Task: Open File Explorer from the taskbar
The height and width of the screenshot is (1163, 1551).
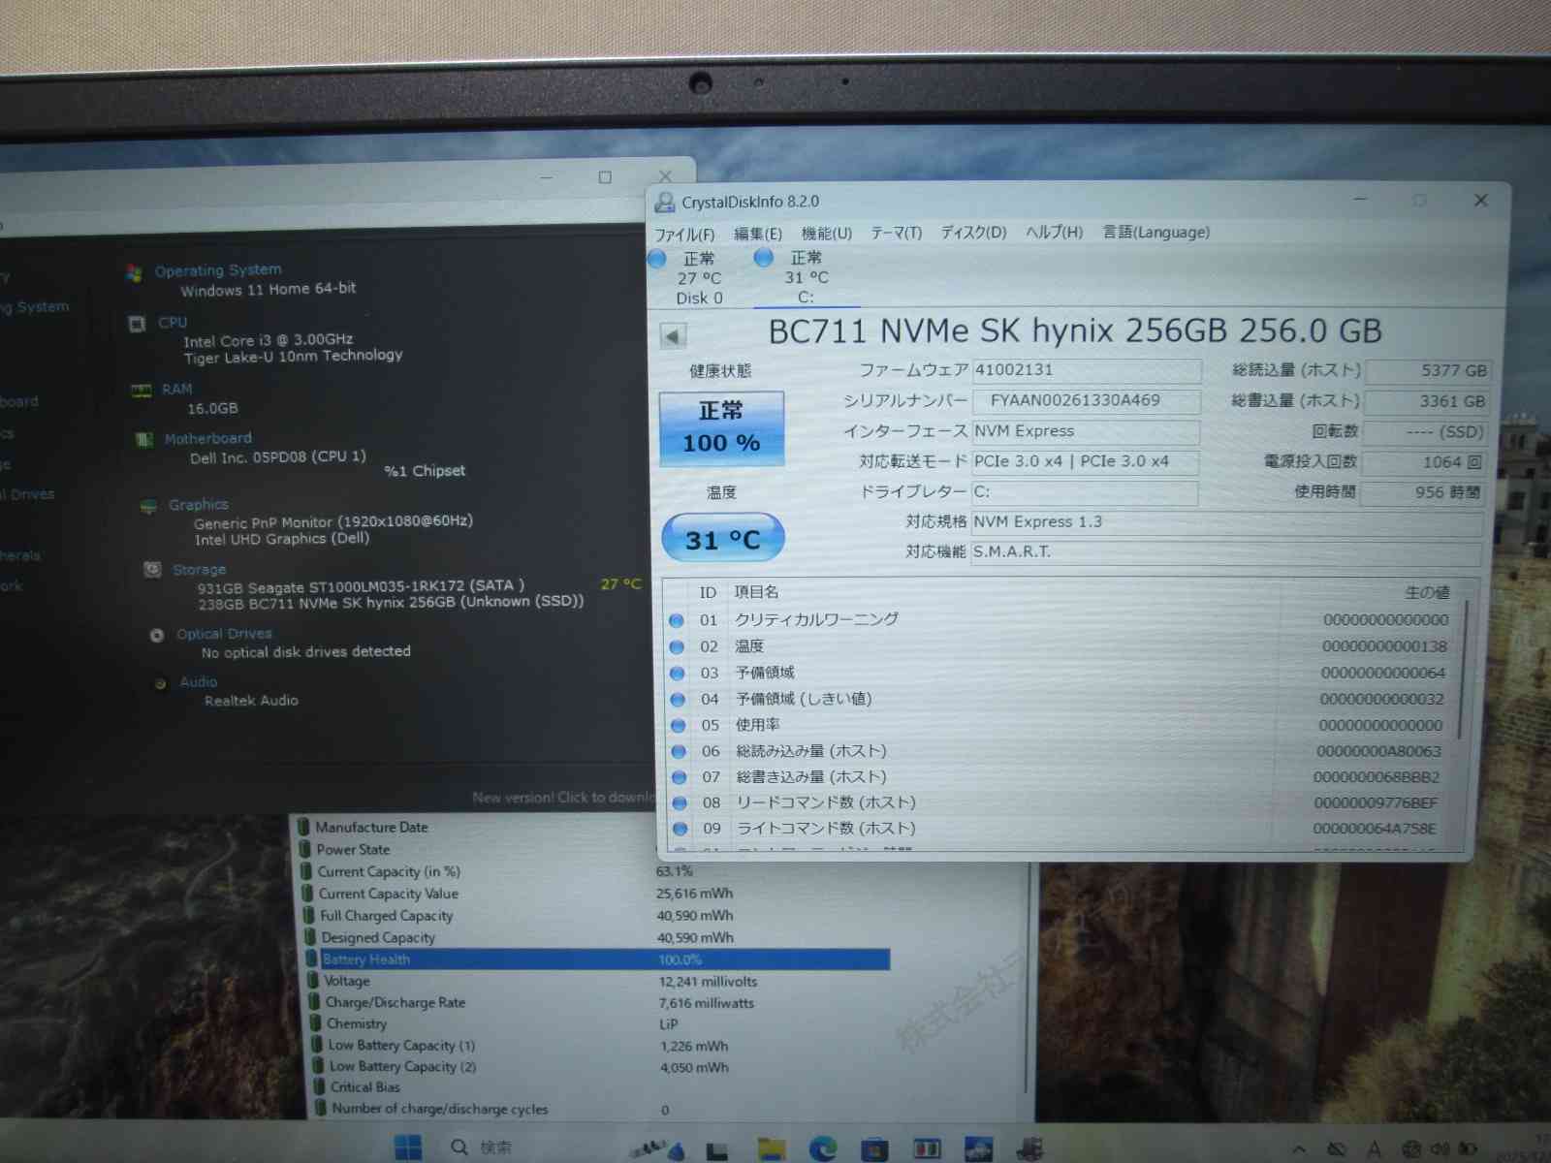Action: coord(772,1148)
